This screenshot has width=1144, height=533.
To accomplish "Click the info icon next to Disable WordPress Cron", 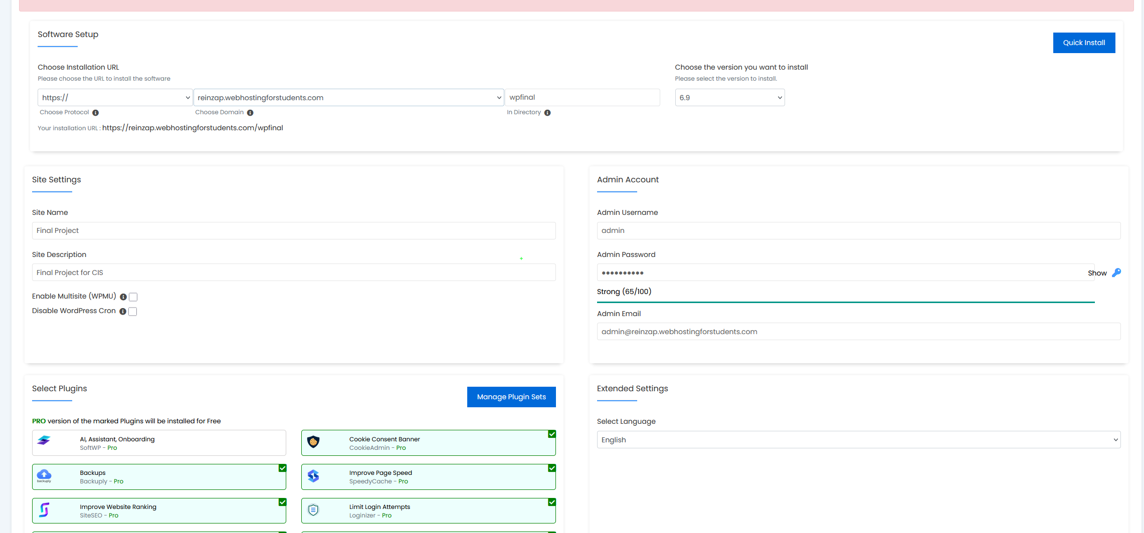I will [x=123, y=312].
